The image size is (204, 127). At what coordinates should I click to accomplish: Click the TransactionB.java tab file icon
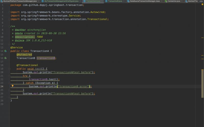pos(106,1)
